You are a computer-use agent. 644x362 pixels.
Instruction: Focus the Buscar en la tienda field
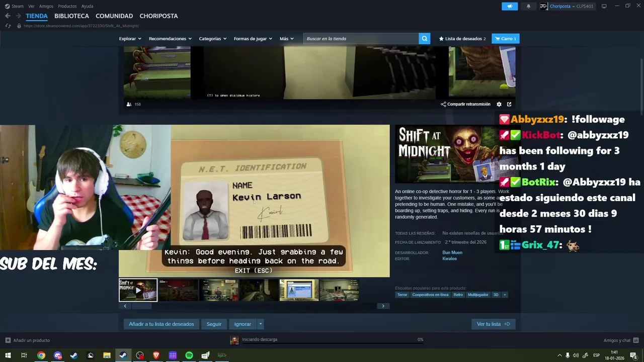pyautogui.click(x=361, y=39)
